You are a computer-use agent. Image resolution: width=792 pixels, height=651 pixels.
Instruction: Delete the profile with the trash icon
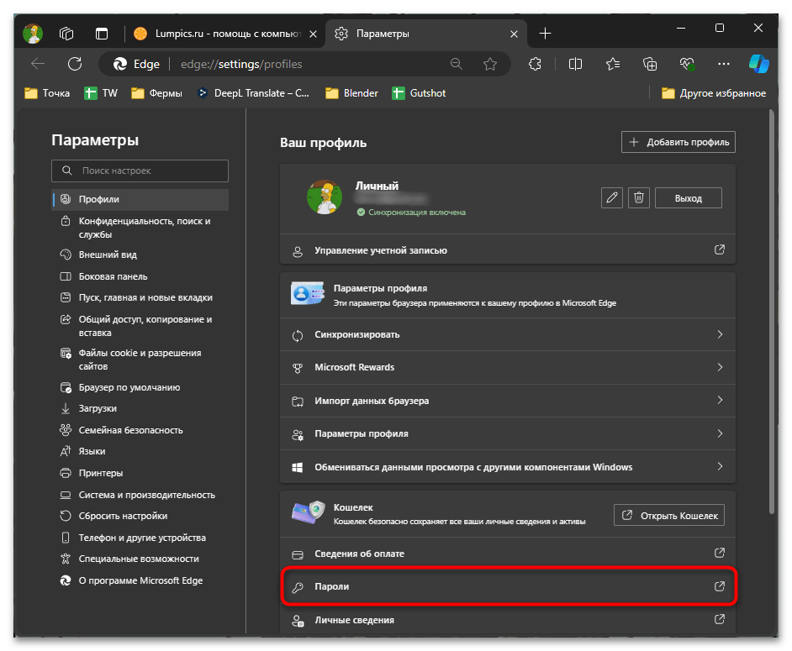638,198
